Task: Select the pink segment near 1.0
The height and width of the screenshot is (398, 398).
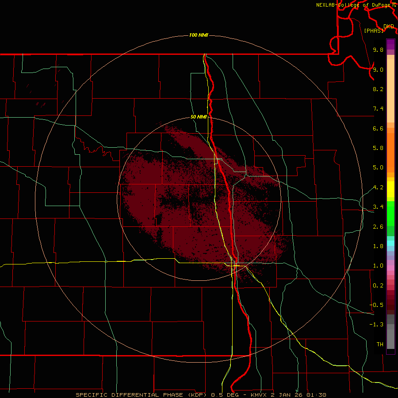Action: (x=390, y=268)
